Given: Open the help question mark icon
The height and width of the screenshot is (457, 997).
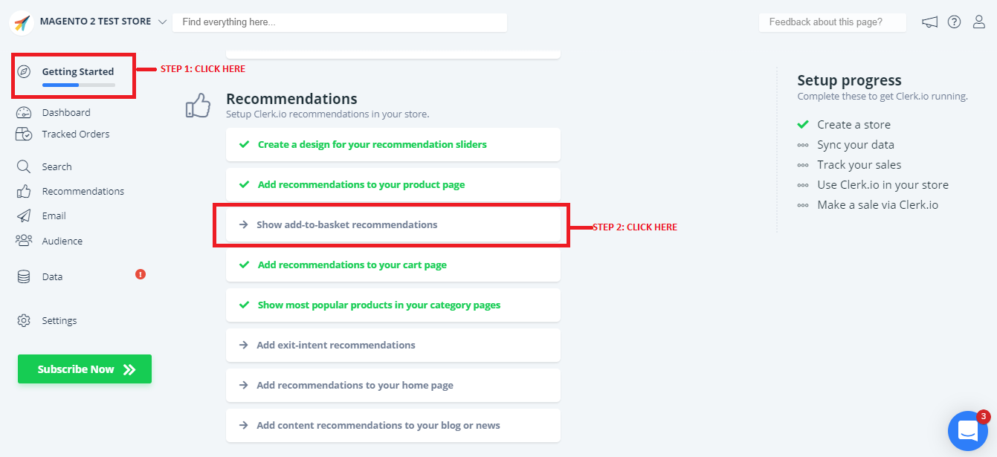Looking at the screenshot, I should (x=955, y=22).
